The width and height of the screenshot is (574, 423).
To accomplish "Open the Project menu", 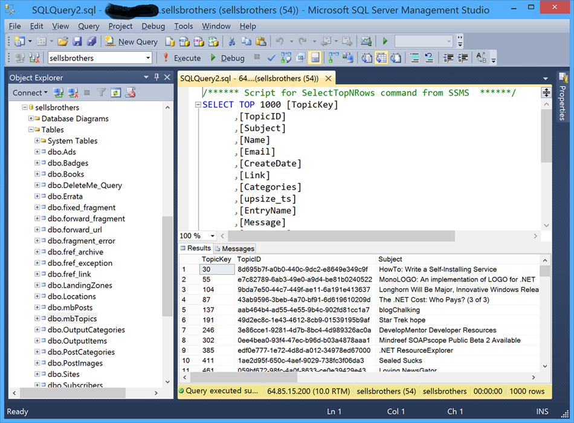I will (x=120, y=26).
